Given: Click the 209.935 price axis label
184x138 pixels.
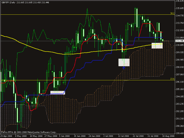Looking at the screenshot, I should click(180, 52).
